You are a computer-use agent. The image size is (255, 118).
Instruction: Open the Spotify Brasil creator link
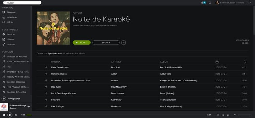point(54,53)
